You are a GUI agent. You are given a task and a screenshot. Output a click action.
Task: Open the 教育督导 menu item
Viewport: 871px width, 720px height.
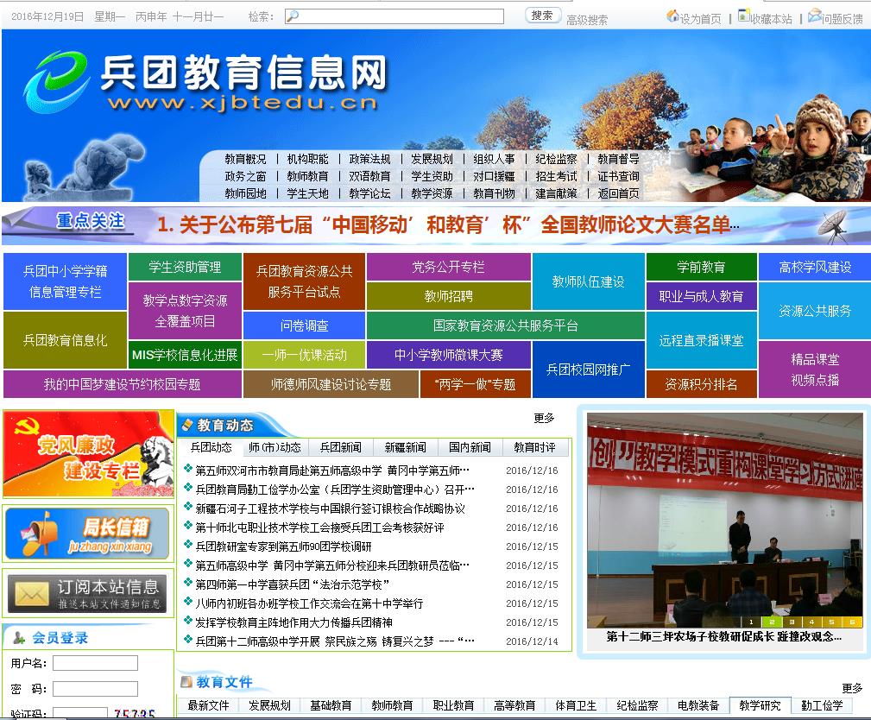pyautogui.click(x=618, y=160)
